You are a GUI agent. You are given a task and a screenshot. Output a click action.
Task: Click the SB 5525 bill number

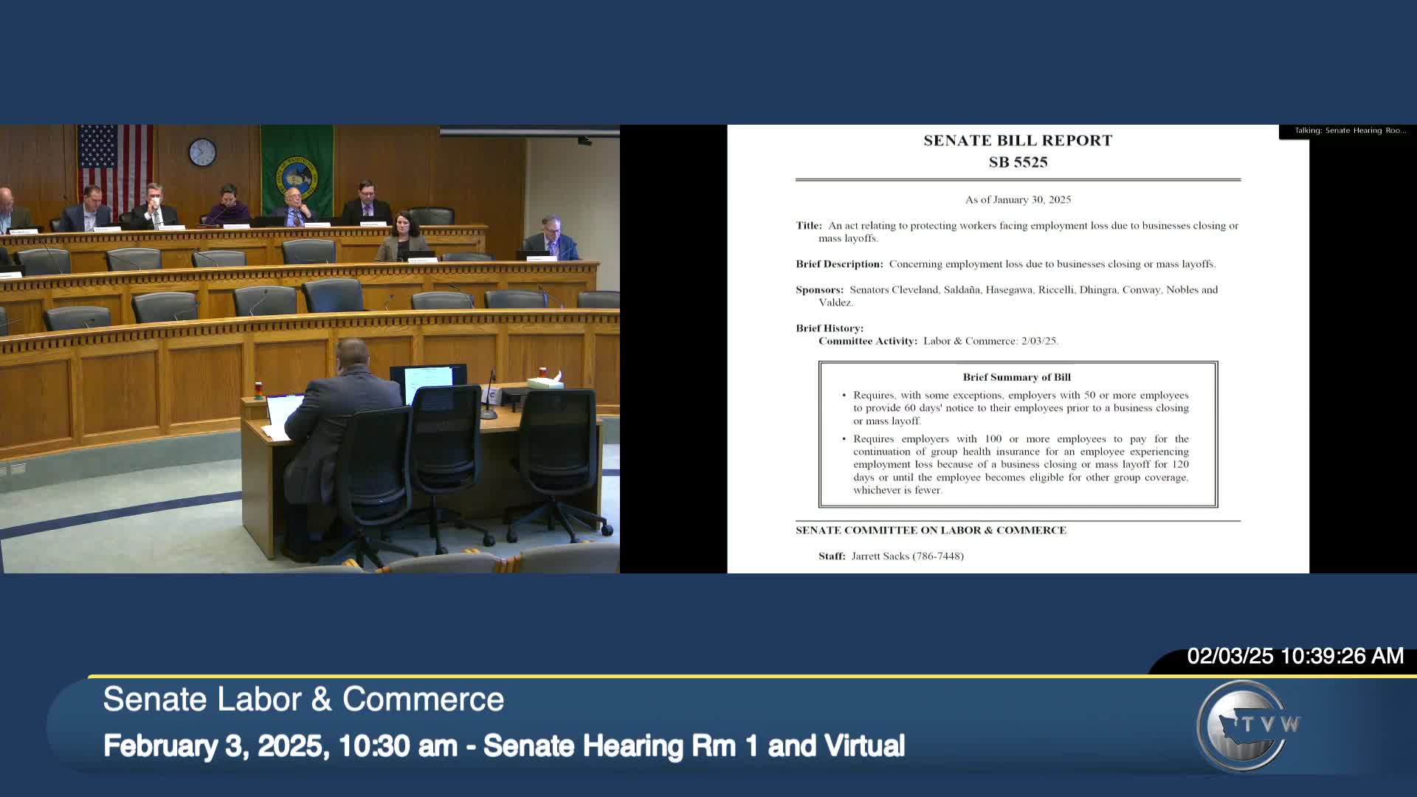(x=1018, y=162)
